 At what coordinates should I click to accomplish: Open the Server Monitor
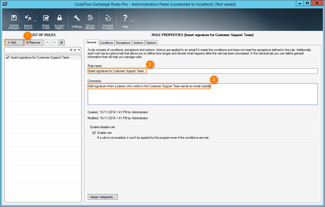coord(90,21)
